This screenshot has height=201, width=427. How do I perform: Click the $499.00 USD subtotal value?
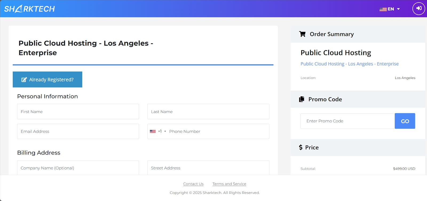404,169
